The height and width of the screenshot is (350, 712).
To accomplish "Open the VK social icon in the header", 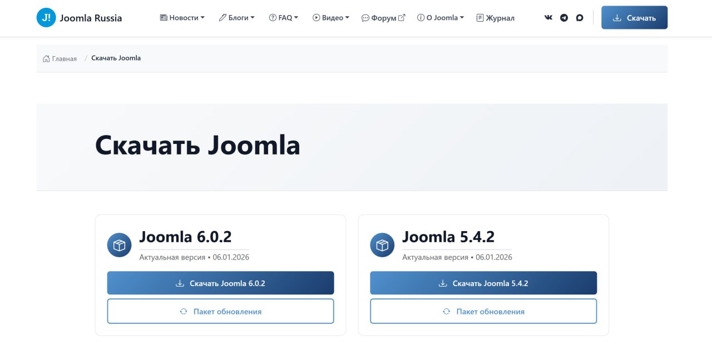I will point(548,17).
